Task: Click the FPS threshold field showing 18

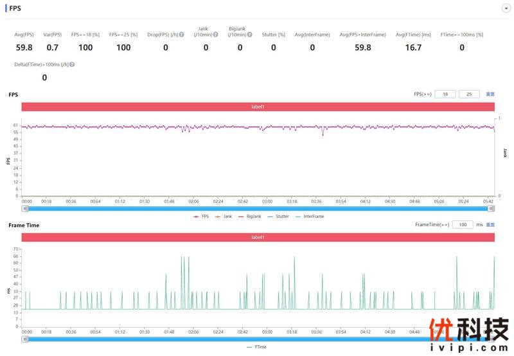Action: [445, 94]
